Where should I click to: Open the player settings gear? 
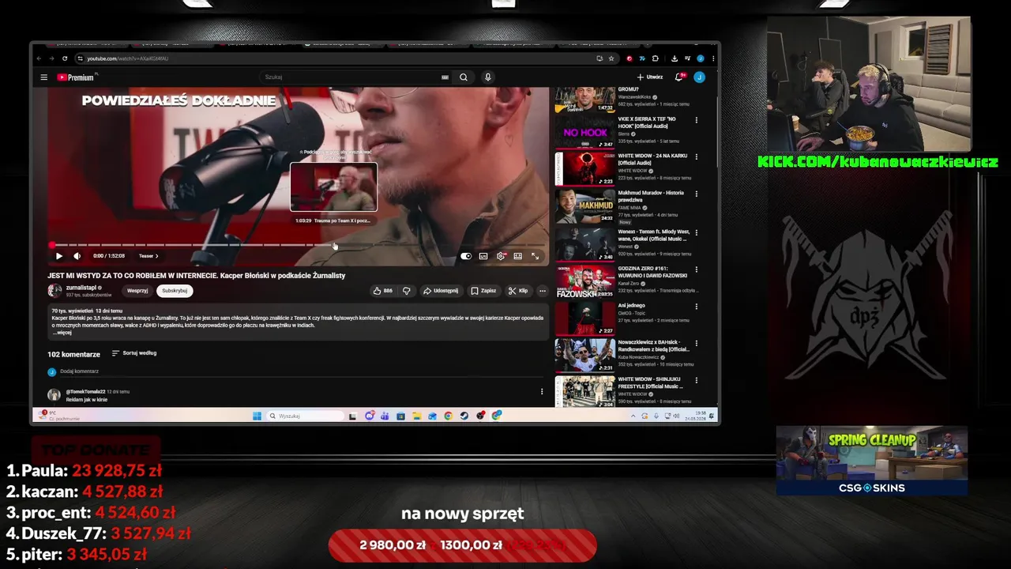pos(501,256)
